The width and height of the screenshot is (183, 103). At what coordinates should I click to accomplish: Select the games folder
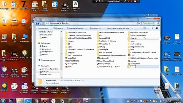[x=132, y=41]
